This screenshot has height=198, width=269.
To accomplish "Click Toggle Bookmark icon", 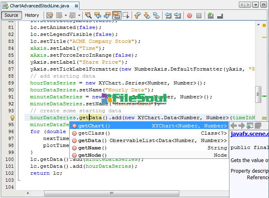I will point(156,16).
